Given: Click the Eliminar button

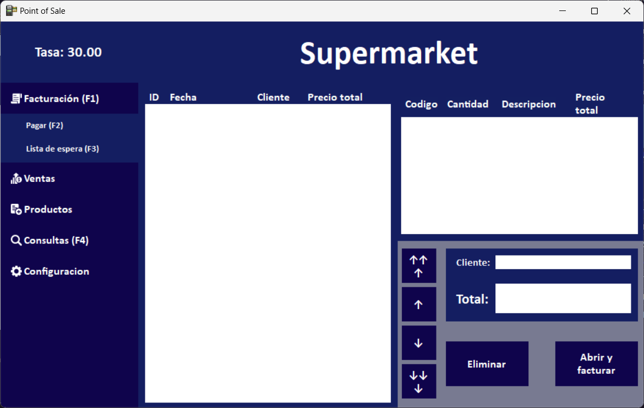Looking at the screenshot, I should [487, 364].
